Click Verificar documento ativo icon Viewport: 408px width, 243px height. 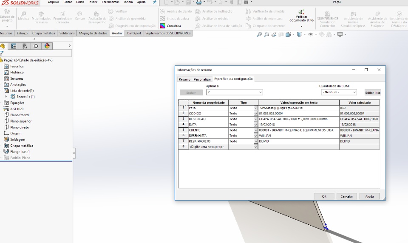tap(301, 12)
